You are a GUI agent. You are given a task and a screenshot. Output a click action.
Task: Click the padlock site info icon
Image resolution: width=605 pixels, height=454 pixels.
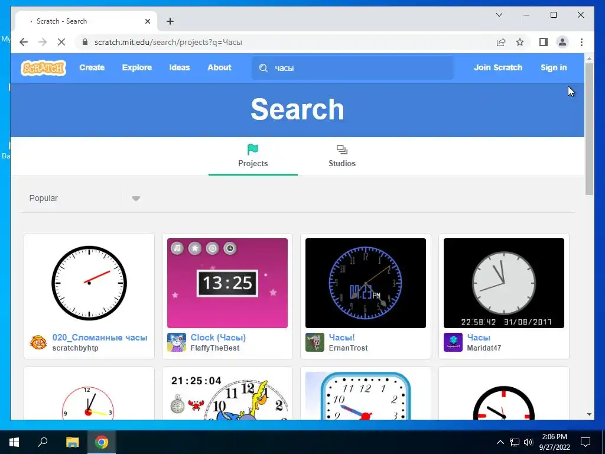[85, 42]
